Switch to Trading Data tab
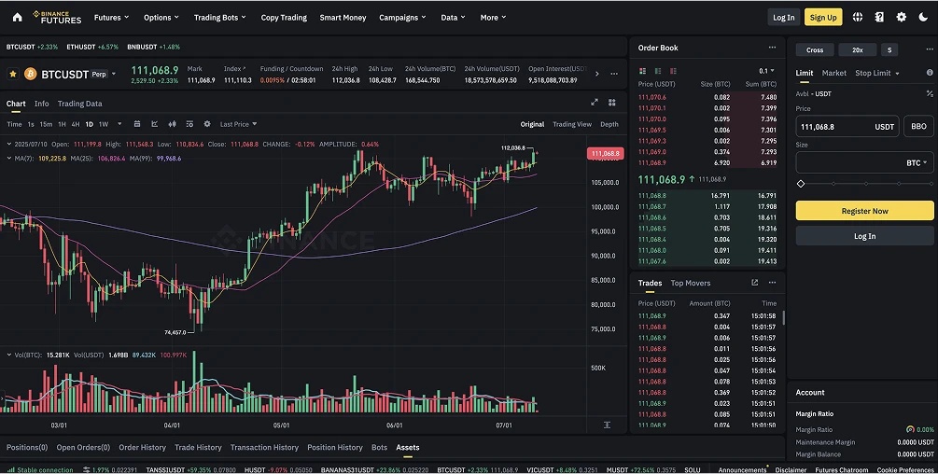Screen dimensions: 938x474 coord(79,104)
